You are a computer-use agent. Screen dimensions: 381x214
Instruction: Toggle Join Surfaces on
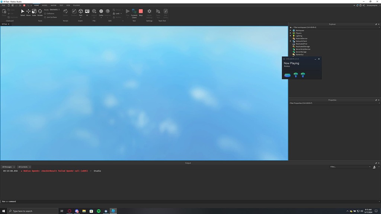[45, 17]
